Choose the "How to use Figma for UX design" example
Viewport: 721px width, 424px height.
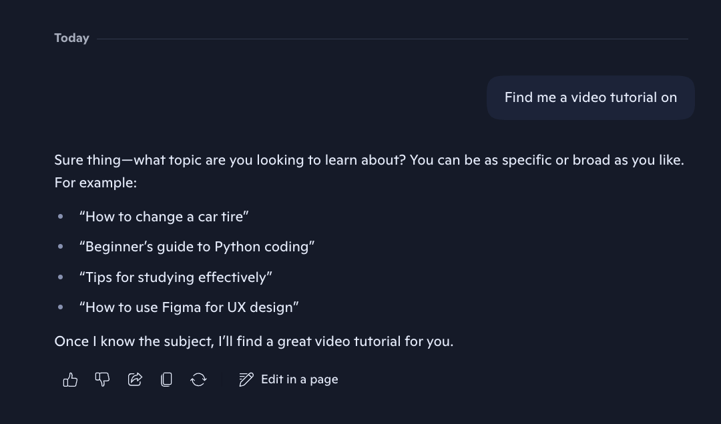click(x=189, y=307)
